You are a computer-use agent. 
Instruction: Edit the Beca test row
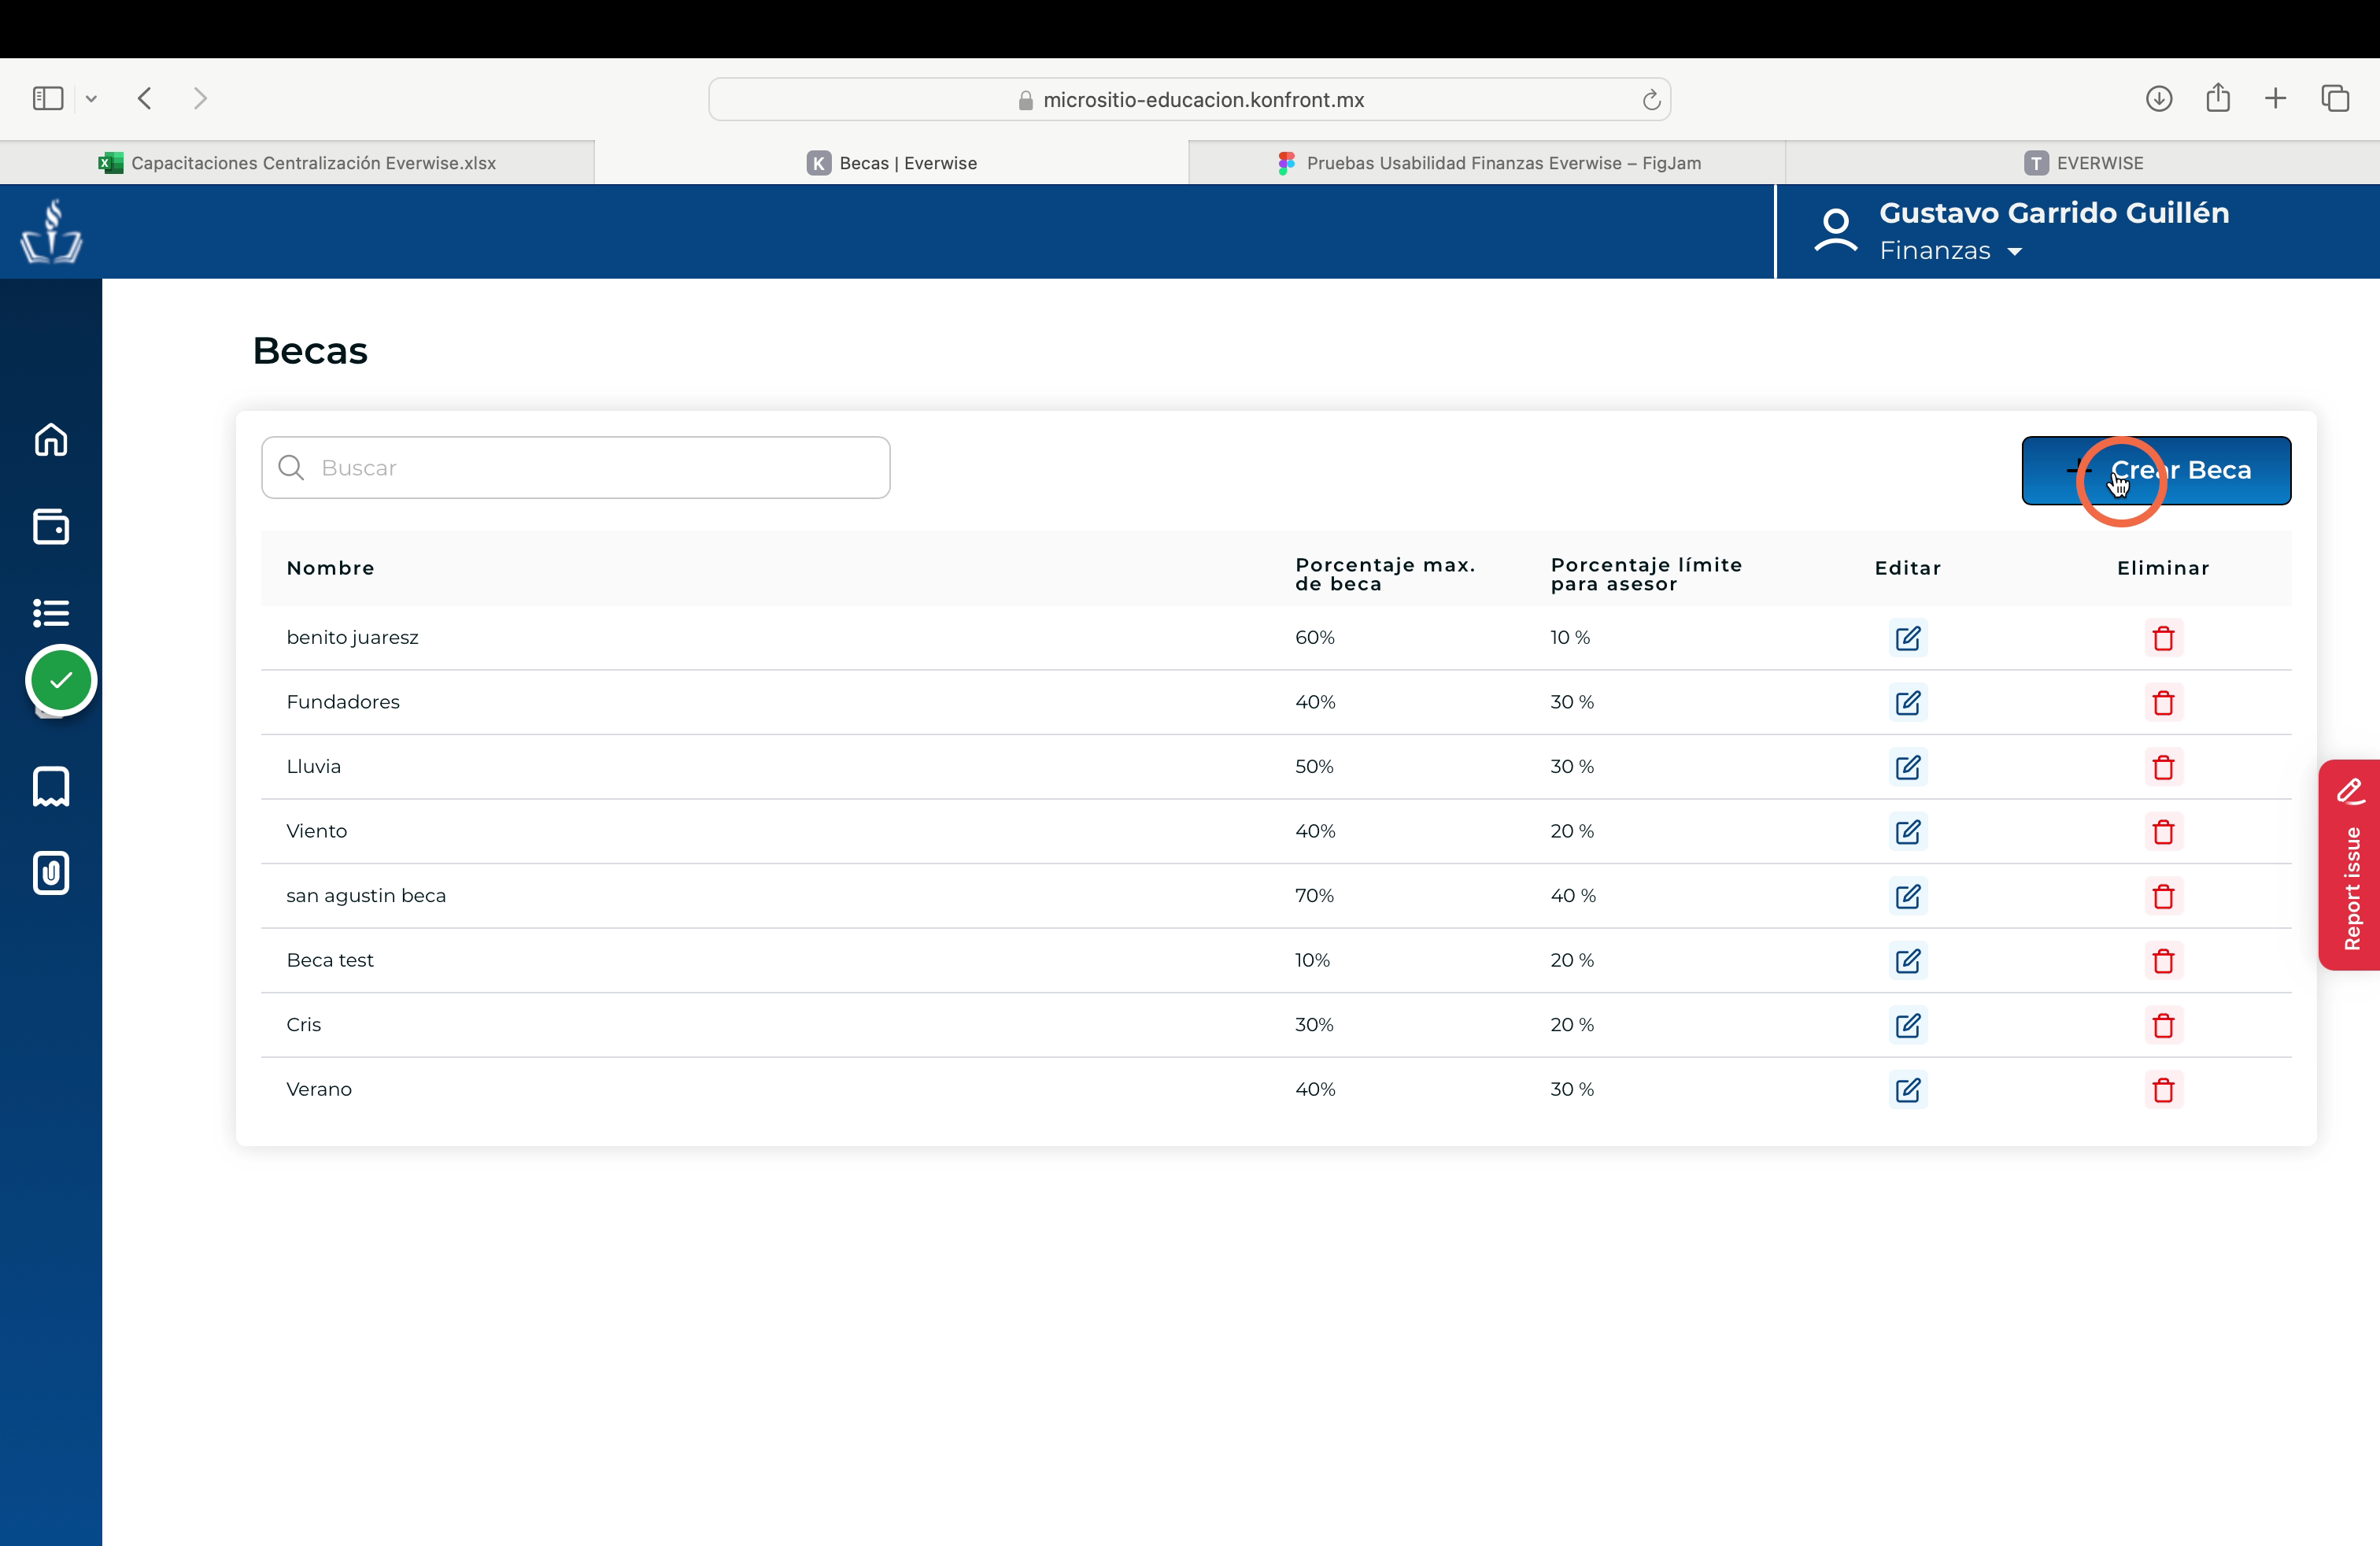[x=1907, y=961]
